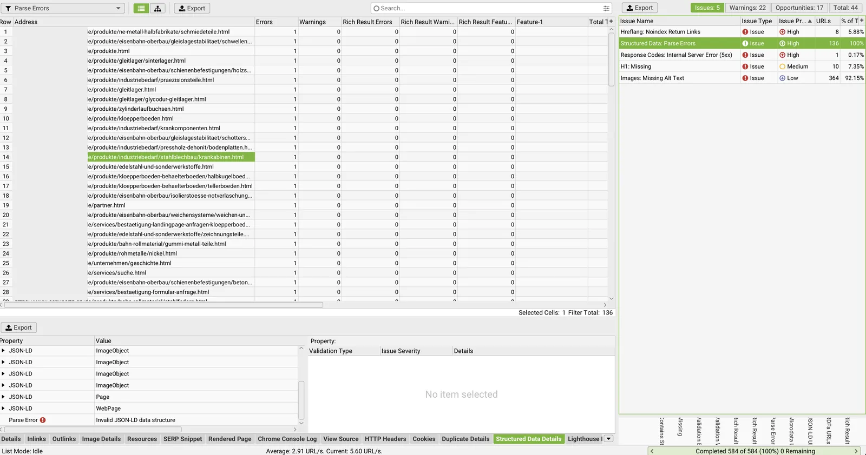Click the Export button beside view icons
Viewport: 866px width, 455px height.
click(x=192, y=8)
